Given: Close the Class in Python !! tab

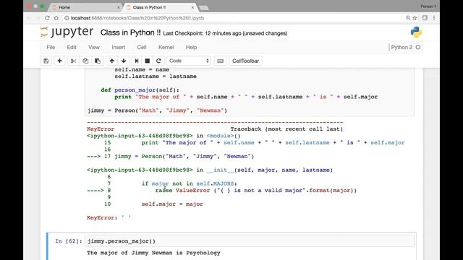Looking at the screenshot, I should point(192,7).
